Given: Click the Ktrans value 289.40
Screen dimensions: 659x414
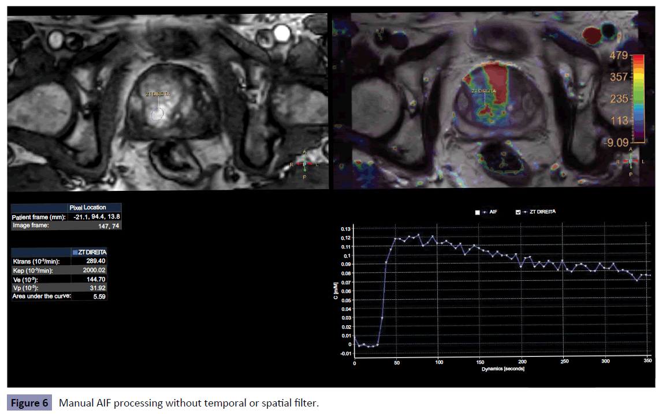Looking at the screenshot, I should tap(94, 261).
